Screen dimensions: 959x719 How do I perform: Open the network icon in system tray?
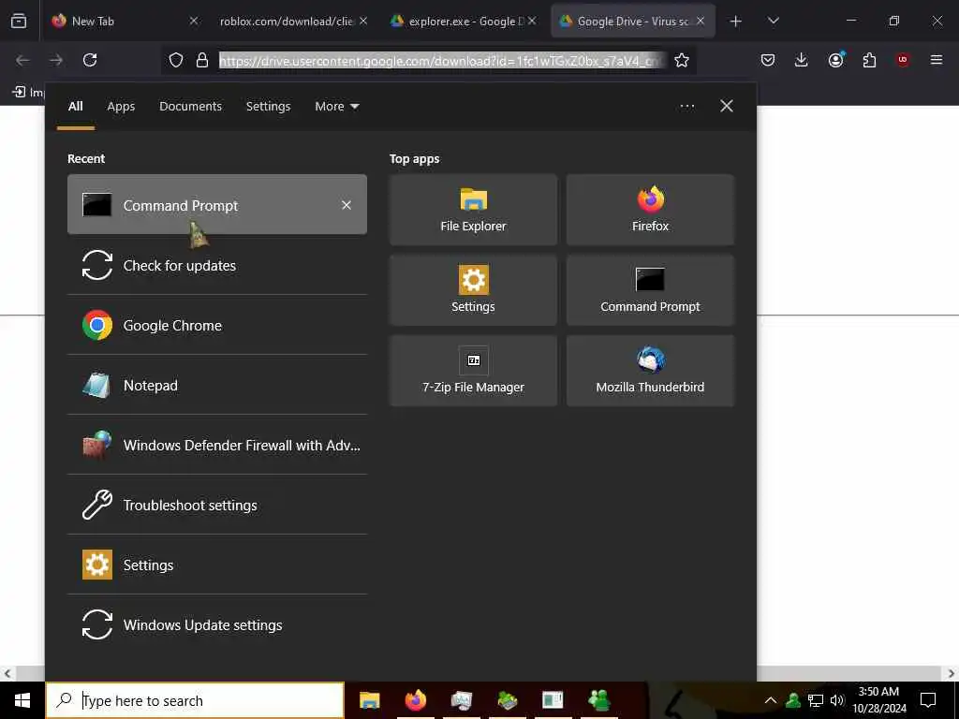[816, 700]
